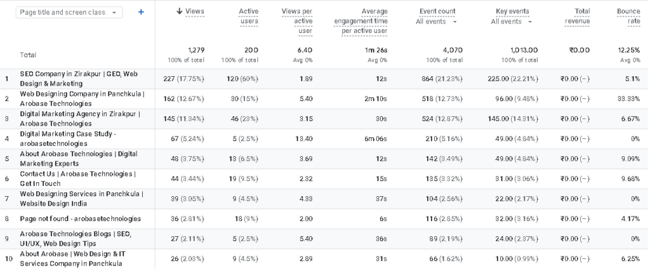Click the Total revenue column header
The height and width of the screenshot is (280, 650).
click(x=577, y=16)
